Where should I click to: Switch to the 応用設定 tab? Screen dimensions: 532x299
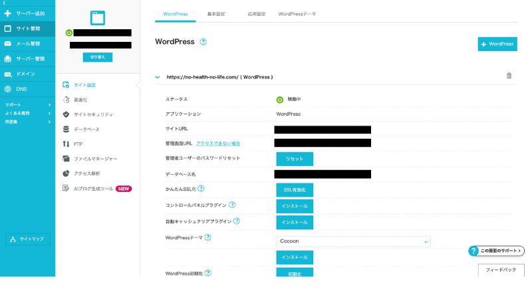point(257,14)
